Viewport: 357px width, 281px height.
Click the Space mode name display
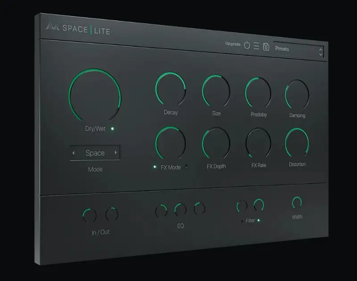pos(95,153)
